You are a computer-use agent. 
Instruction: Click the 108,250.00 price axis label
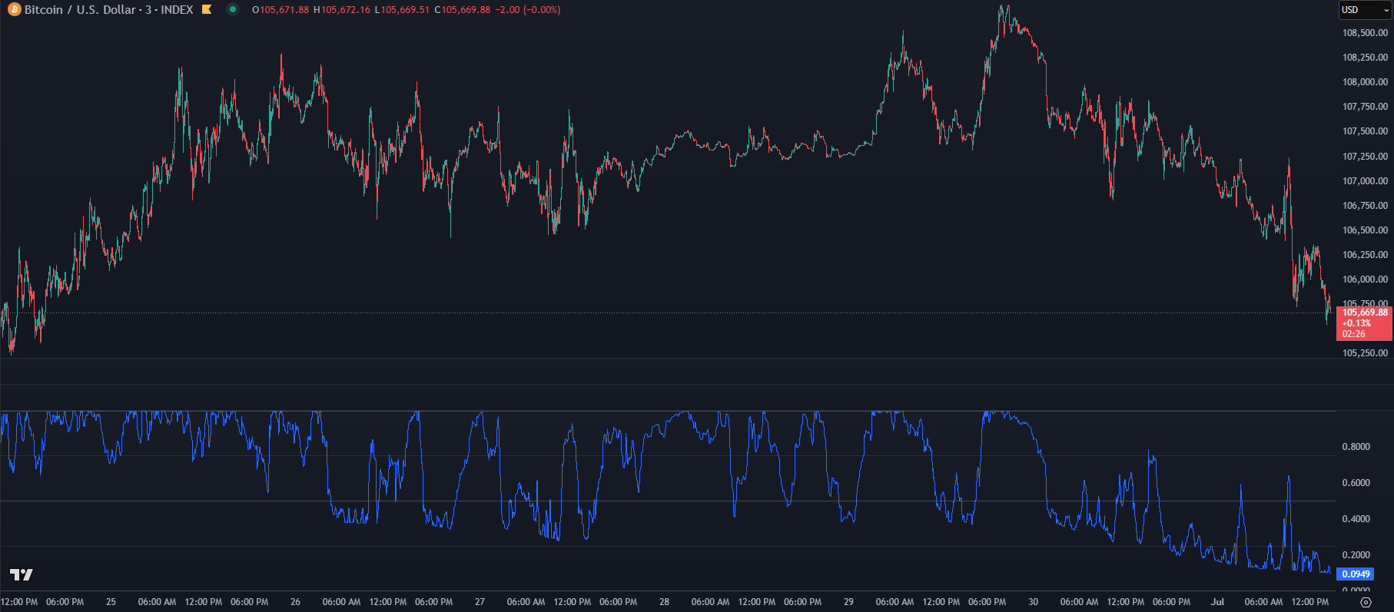pyautogui.click(x=1365, y=58)
